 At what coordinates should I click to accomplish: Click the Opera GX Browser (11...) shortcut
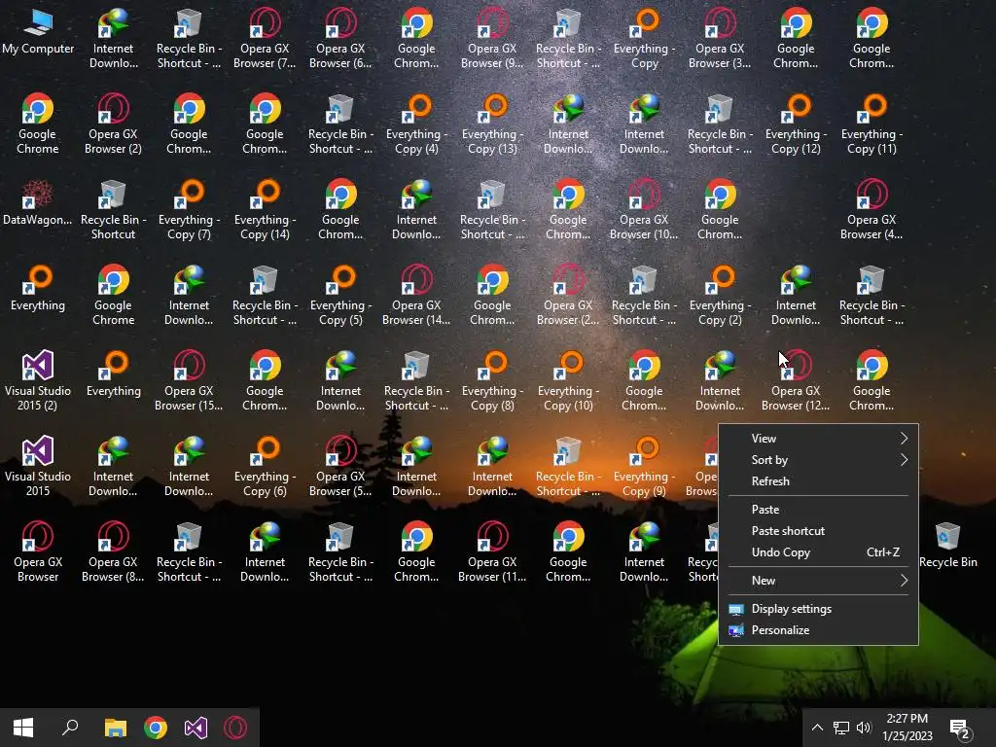(492, 552)
